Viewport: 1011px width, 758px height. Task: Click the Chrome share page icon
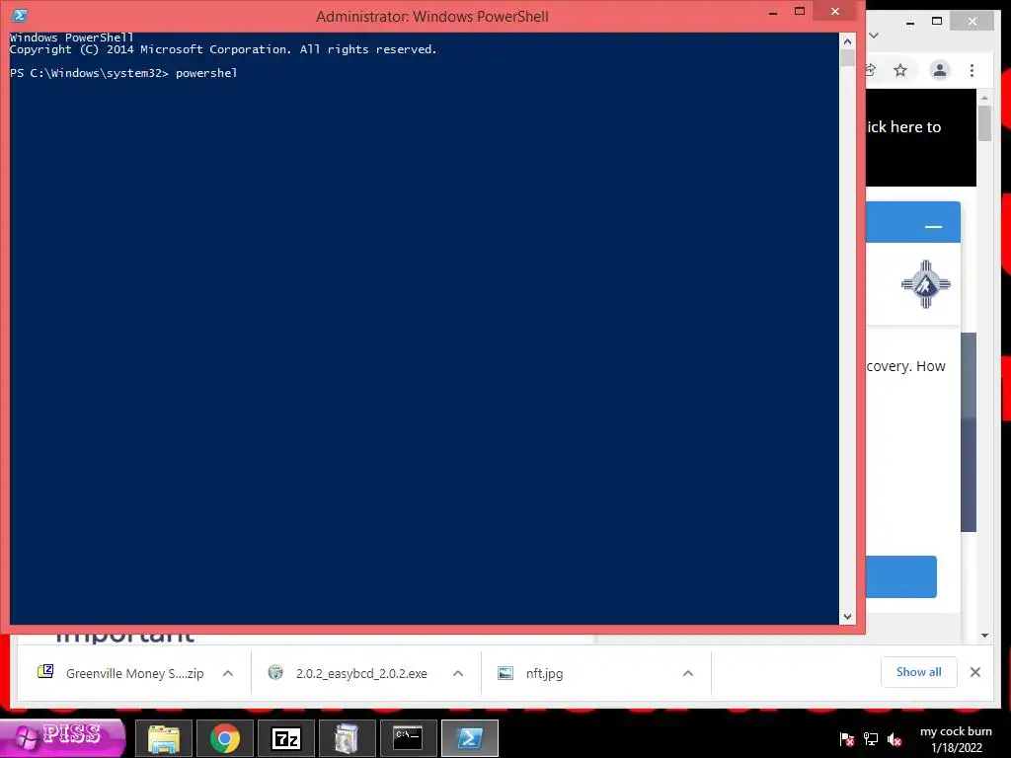coord(871,70)
